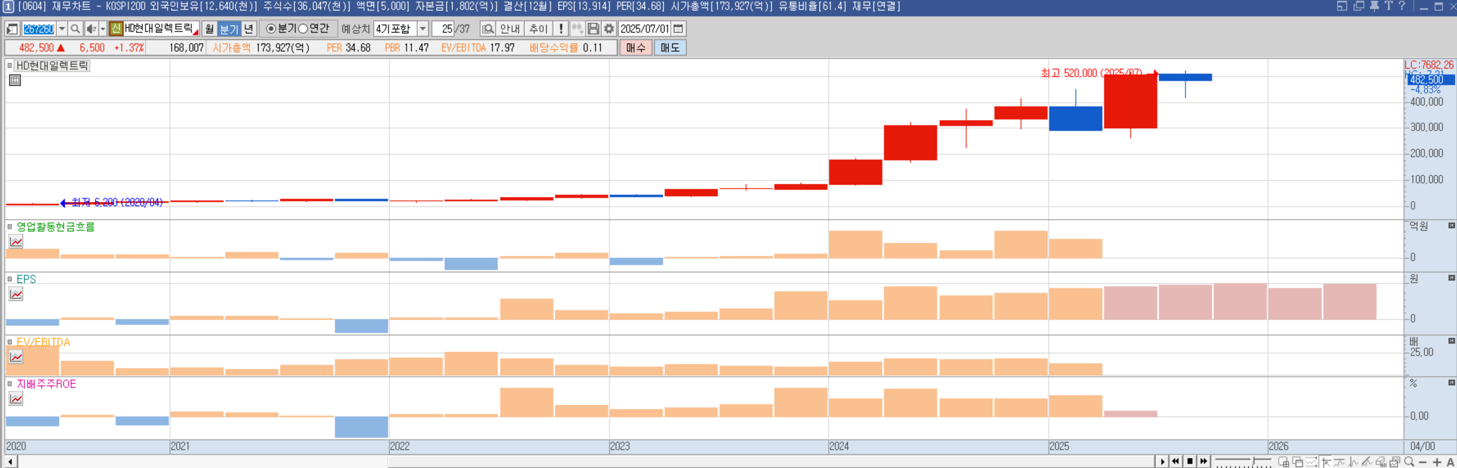Click the crosshair cursor tool in bottom toolbar
The height and width of the screenshot is (468, 1457).
tap(1325, 463)
